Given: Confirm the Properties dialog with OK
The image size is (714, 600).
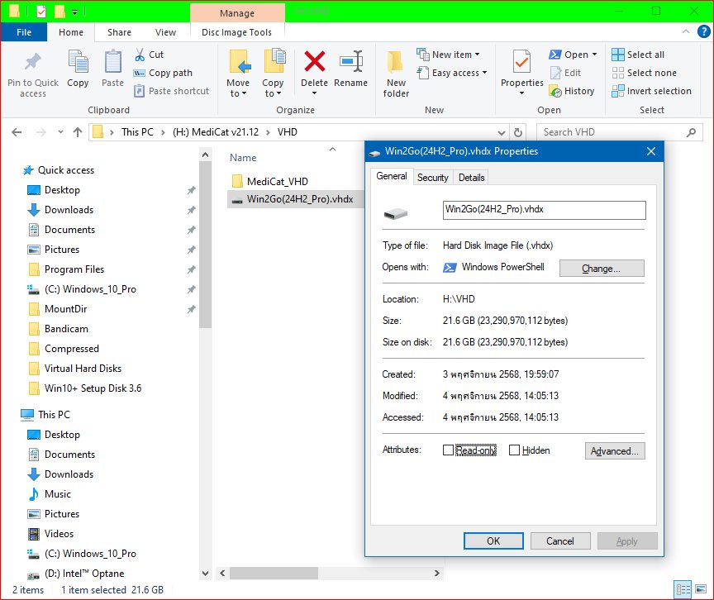Looking at the screenshot, I should click(493, 540).
